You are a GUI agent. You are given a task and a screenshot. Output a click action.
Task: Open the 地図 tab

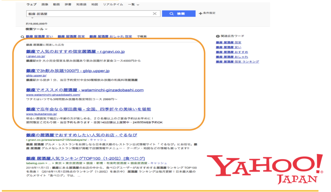[x=94, y=5]
